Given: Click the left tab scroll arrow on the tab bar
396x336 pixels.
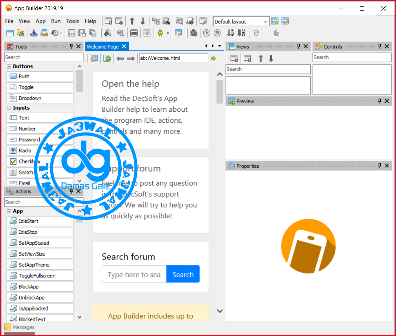Looking at the screenshot, I should click(206, 46).
